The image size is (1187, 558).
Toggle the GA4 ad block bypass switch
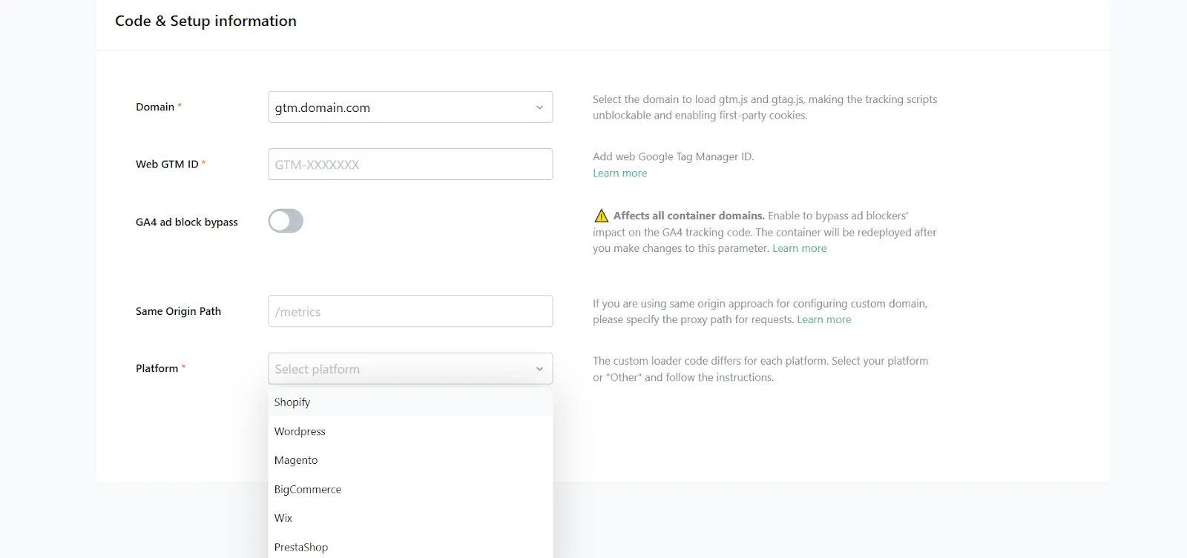286,221
